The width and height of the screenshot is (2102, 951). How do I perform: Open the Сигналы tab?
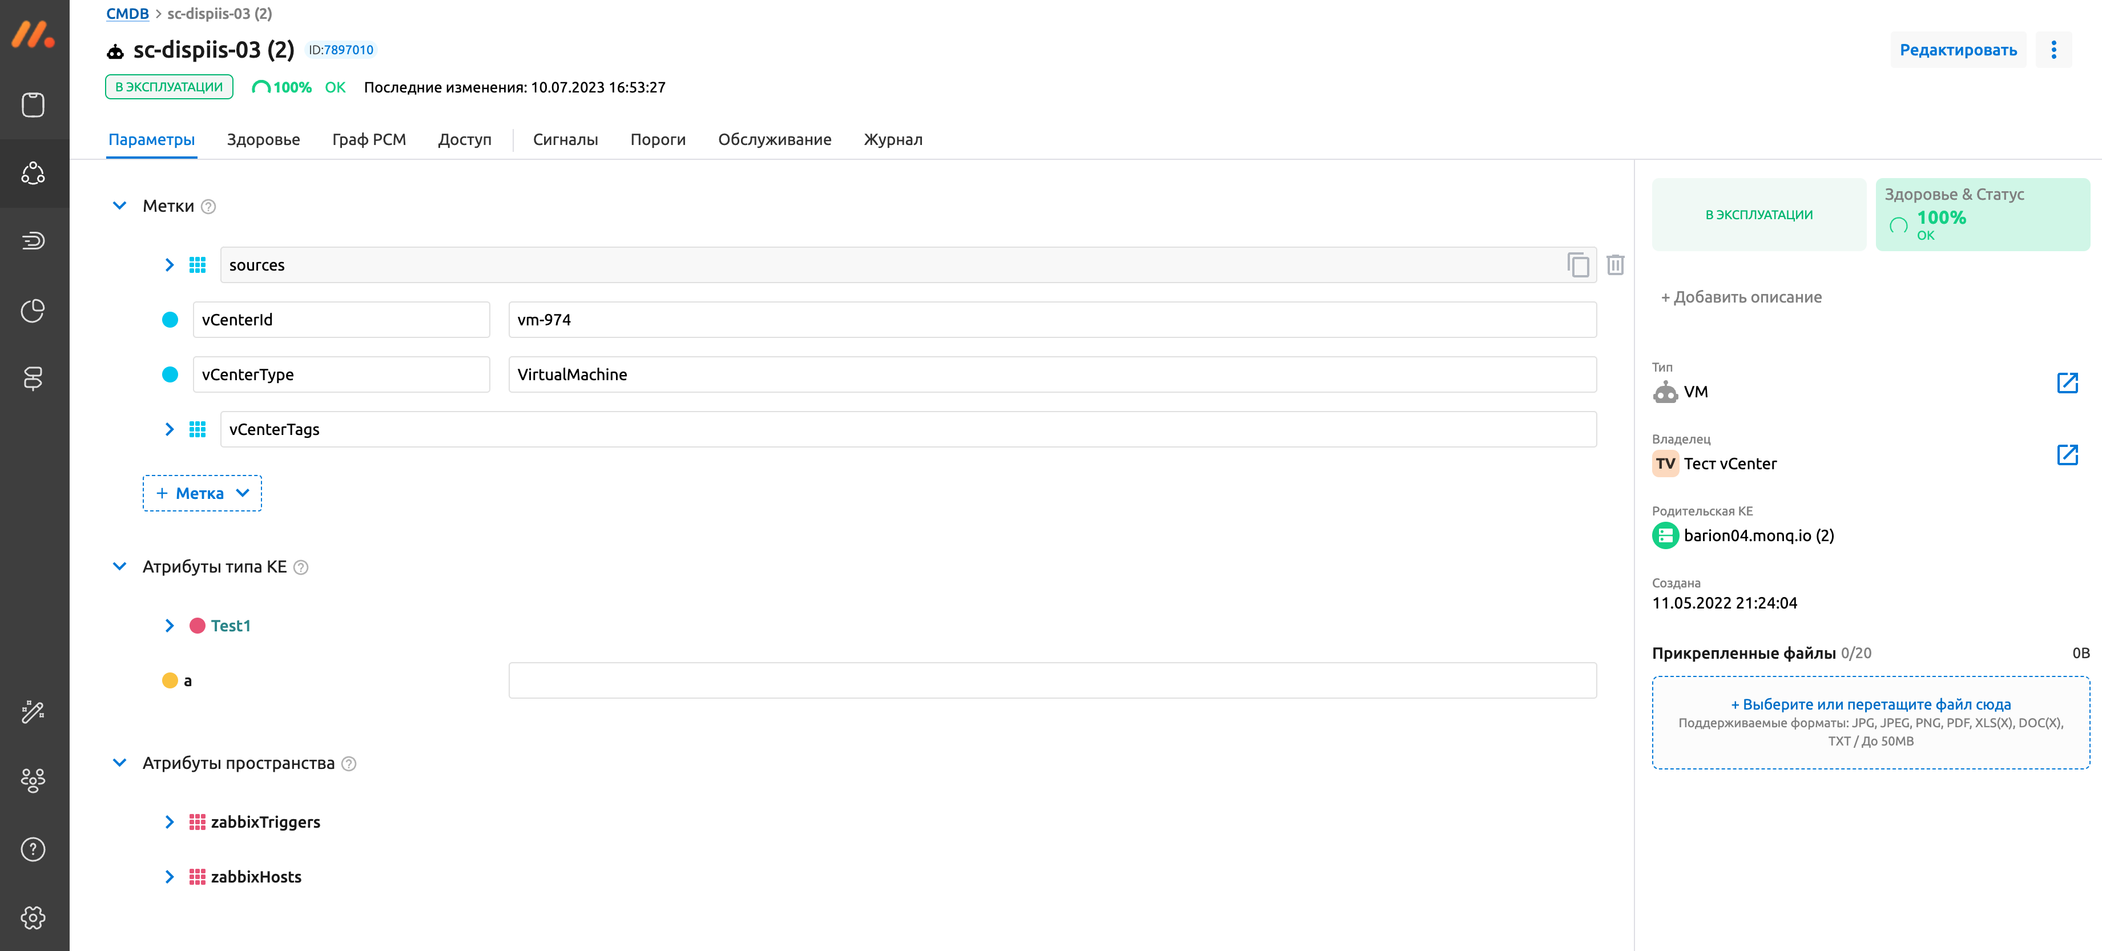(566, 139)
